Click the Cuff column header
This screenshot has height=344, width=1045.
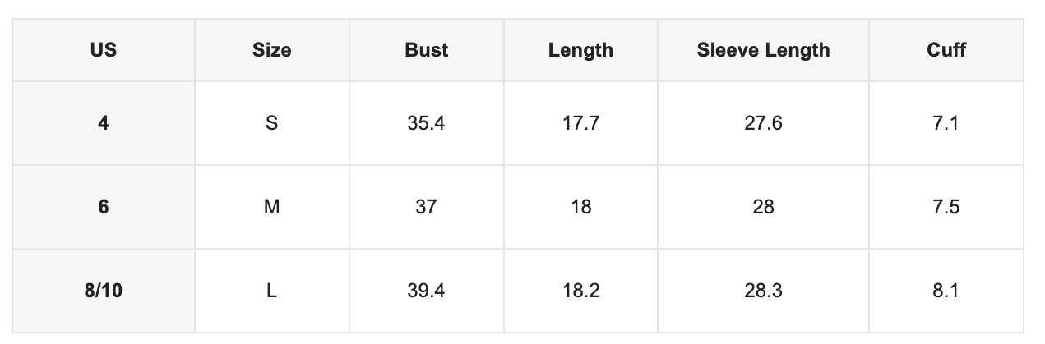click(x=946, y=50)
